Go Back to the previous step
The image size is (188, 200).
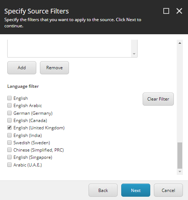[x=103, y=190]
